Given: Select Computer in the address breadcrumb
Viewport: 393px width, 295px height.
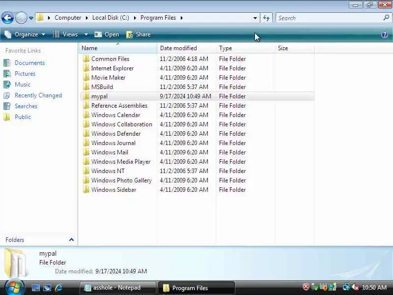Looking at the screenshot, I should click(68, 18).
